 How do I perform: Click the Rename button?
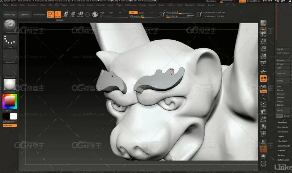point(283,60)
